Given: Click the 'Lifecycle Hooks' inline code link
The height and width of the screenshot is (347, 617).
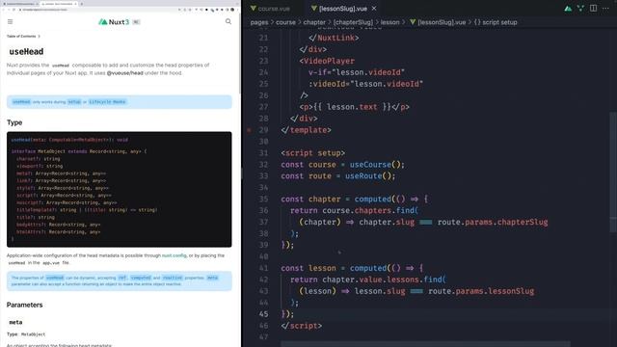Looking at the screenshot, I should [x=107, y=102].
